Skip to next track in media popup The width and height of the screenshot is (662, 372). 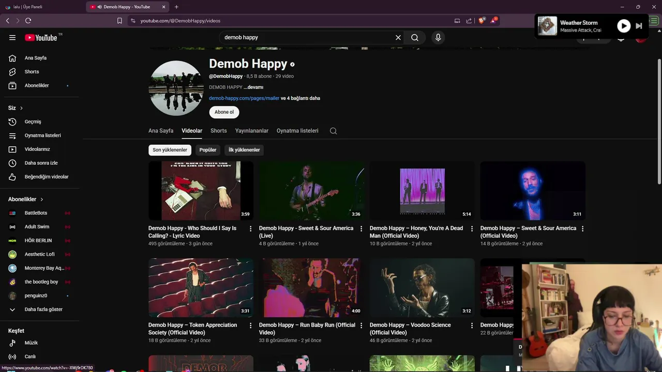(x=639, y=26)
